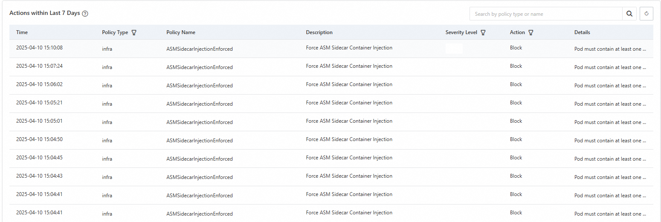The height and width of the screenshot is (222, 661).
Task: Click Details text in the 15:07:24 row
Action: (x=610, y=67)
